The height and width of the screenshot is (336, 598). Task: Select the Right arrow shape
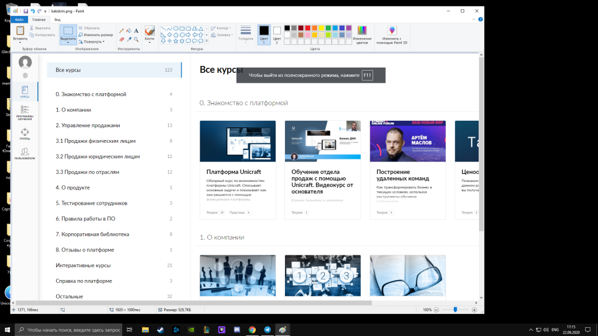click(188, 34)
